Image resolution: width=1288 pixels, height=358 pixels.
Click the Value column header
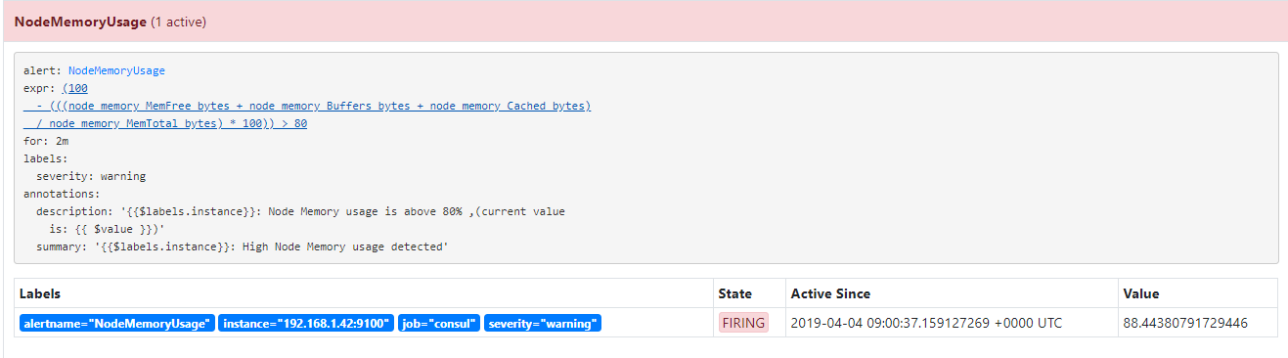tap(1141, 293)
